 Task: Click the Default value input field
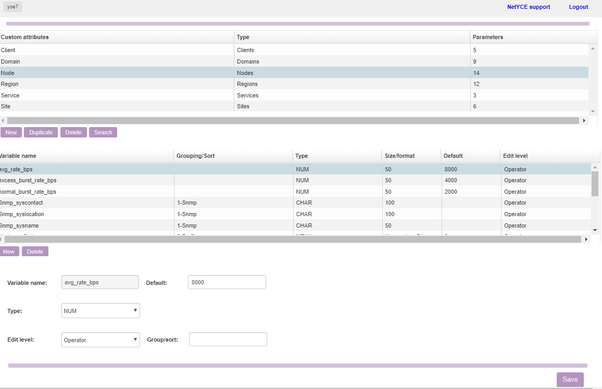(x=227, y=282)
